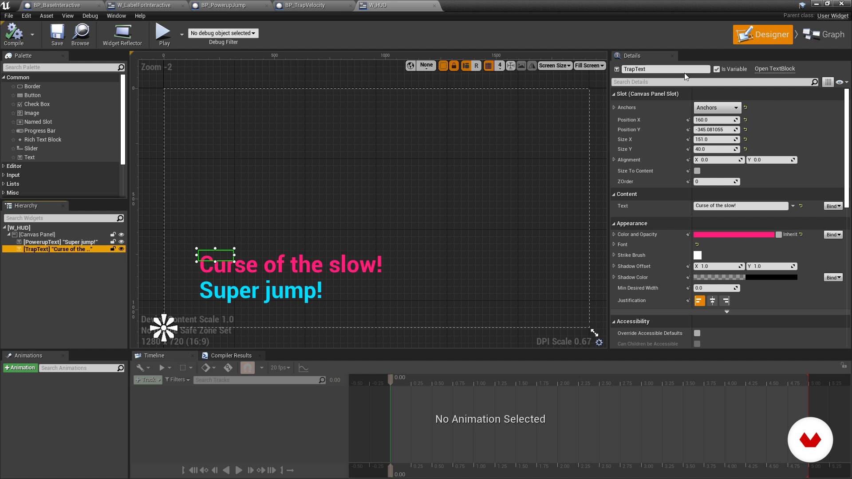Screen dimensions: 852x479
Task: Switch to Graph editor mode
Action: (824, 35)
